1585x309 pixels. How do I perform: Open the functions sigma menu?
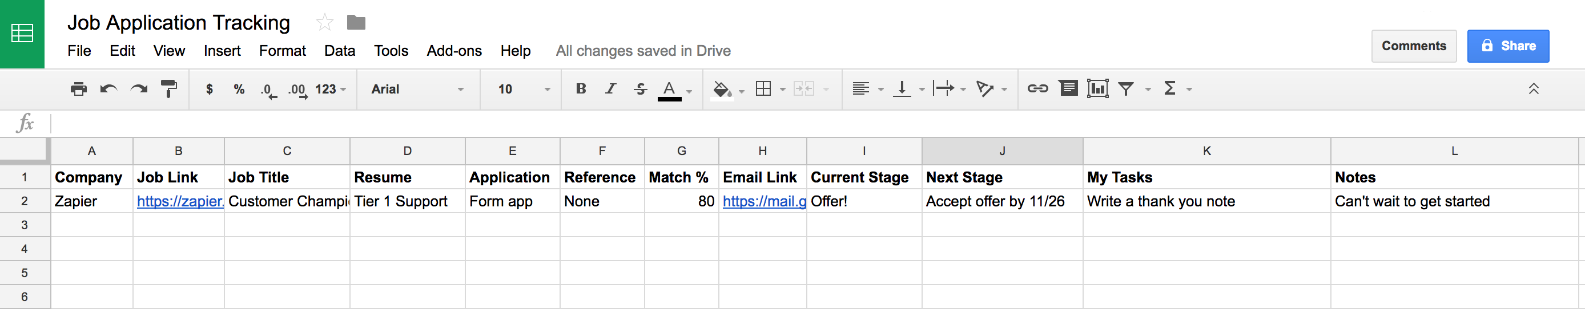point(1170,88)
